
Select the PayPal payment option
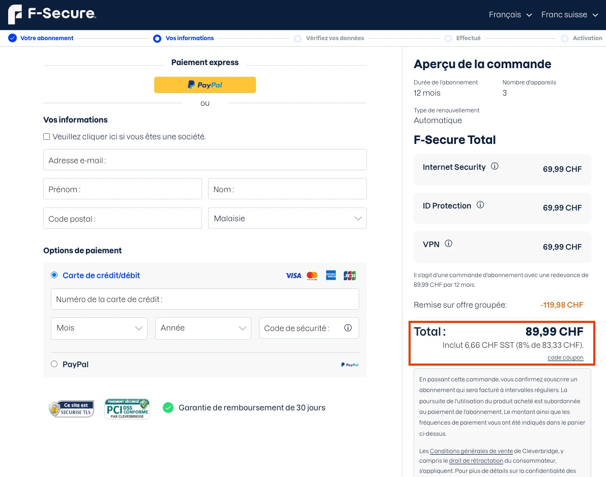(x=54, y=364)
